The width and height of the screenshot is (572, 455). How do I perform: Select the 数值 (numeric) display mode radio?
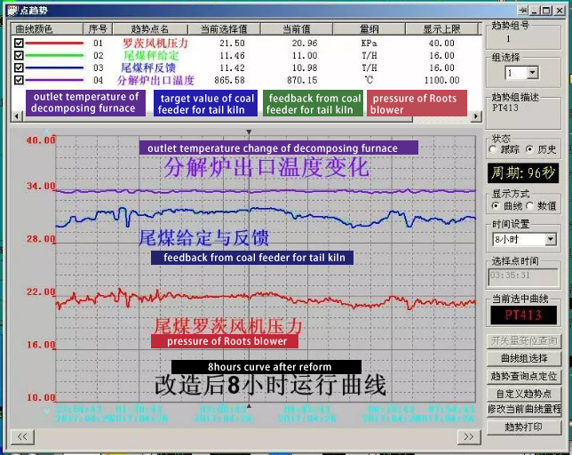pos(530,205)
